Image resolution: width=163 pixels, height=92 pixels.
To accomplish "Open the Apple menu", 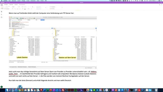I will [x=2, y=1].
